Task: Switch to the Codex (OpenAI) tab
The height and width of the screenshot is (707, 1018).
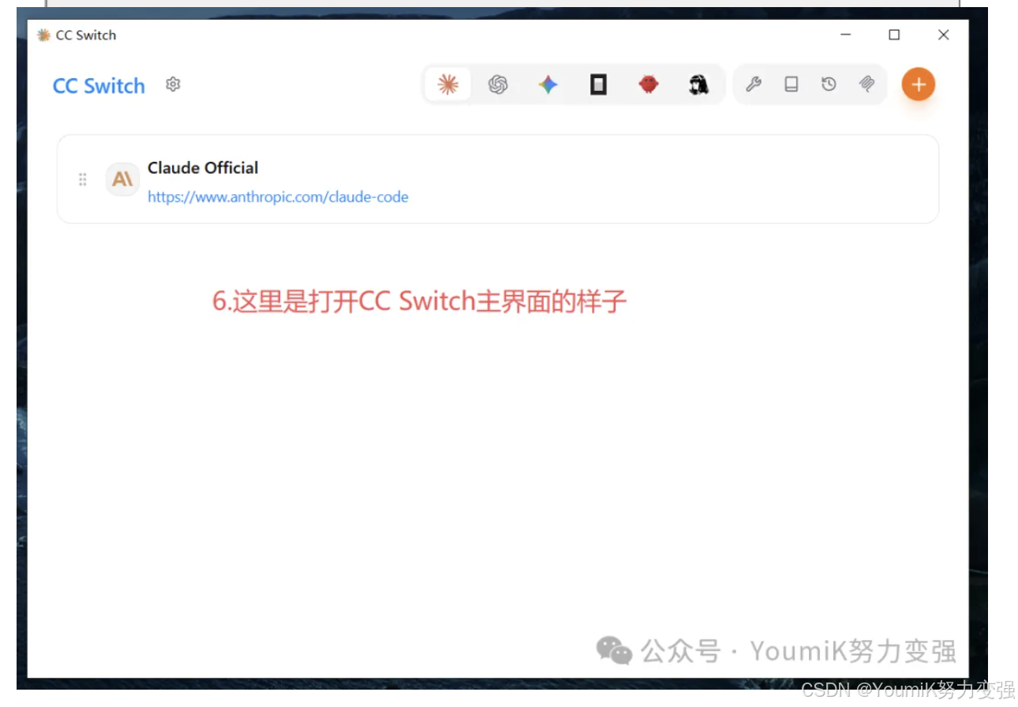Action: pos(498,84)
